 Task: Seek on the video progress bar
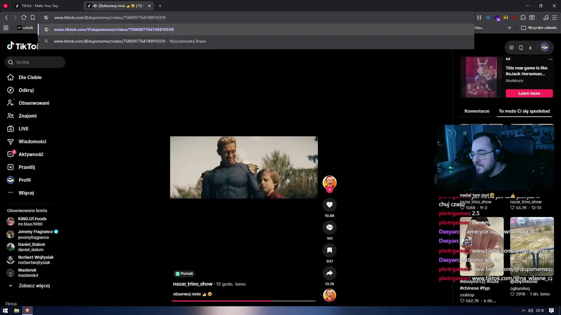(x=244, y=301)
